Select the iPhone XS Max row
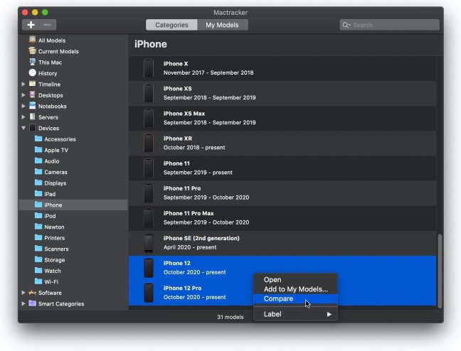The width and height of the screenshot is (461, 351). click(x=282, y=118)
